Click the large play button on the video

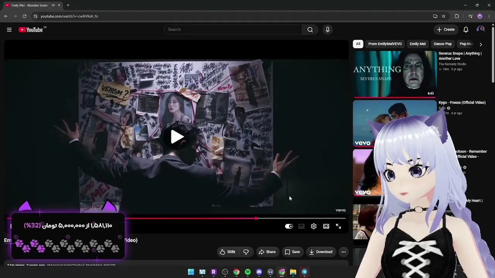pyautogui.click(x=177, y=136)
